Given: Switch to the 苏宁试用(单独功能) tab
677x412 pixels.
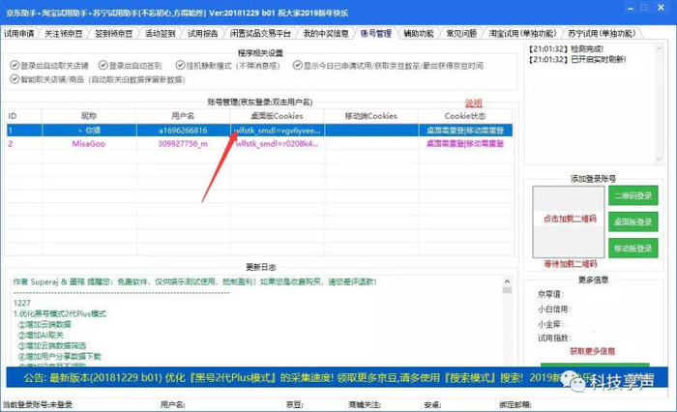Looking at the screenshot, I should [x=602, y=33].
